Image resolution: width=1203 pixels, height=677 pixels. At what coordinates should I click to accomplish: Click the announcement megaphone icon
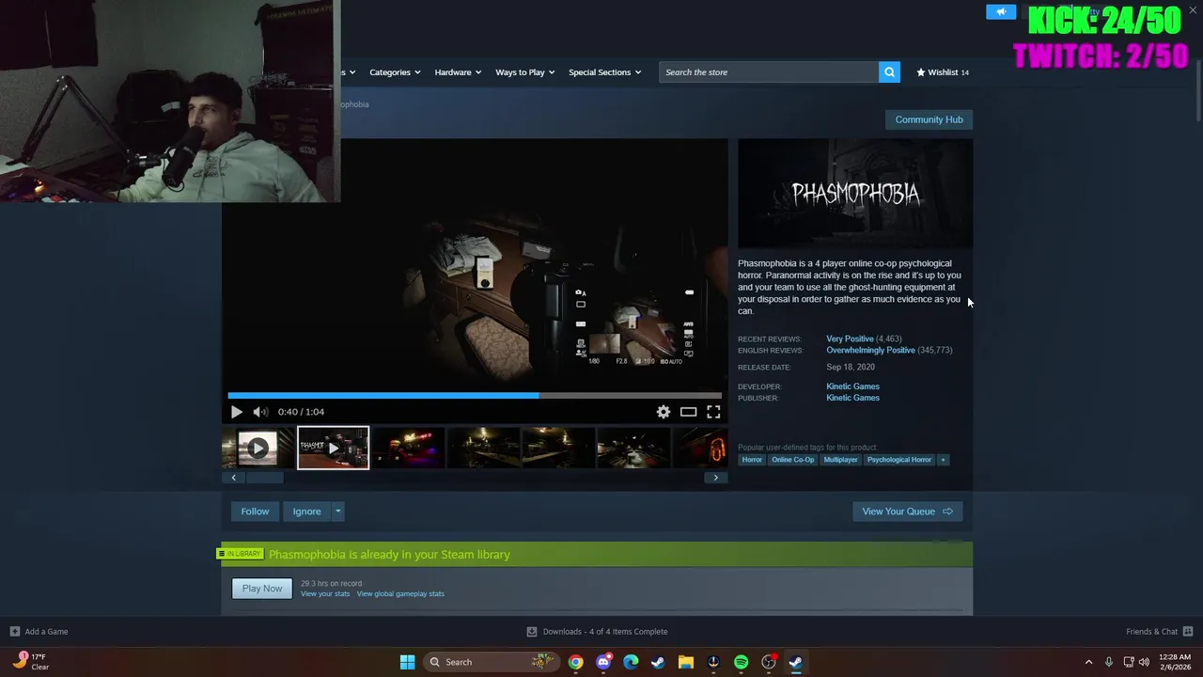click(x=1001, y=12)
